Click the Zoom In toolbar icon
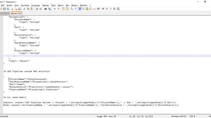211x118 pixels. pyautogui.click(x=54, y=9)
